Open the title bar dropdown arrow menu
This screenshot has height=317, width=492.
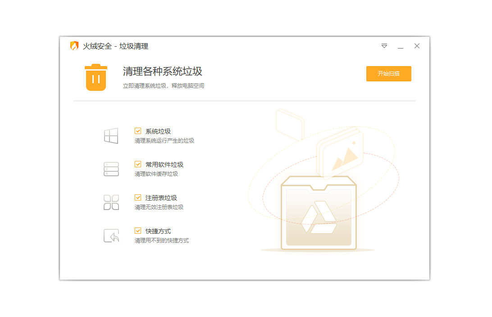[384, 46]
